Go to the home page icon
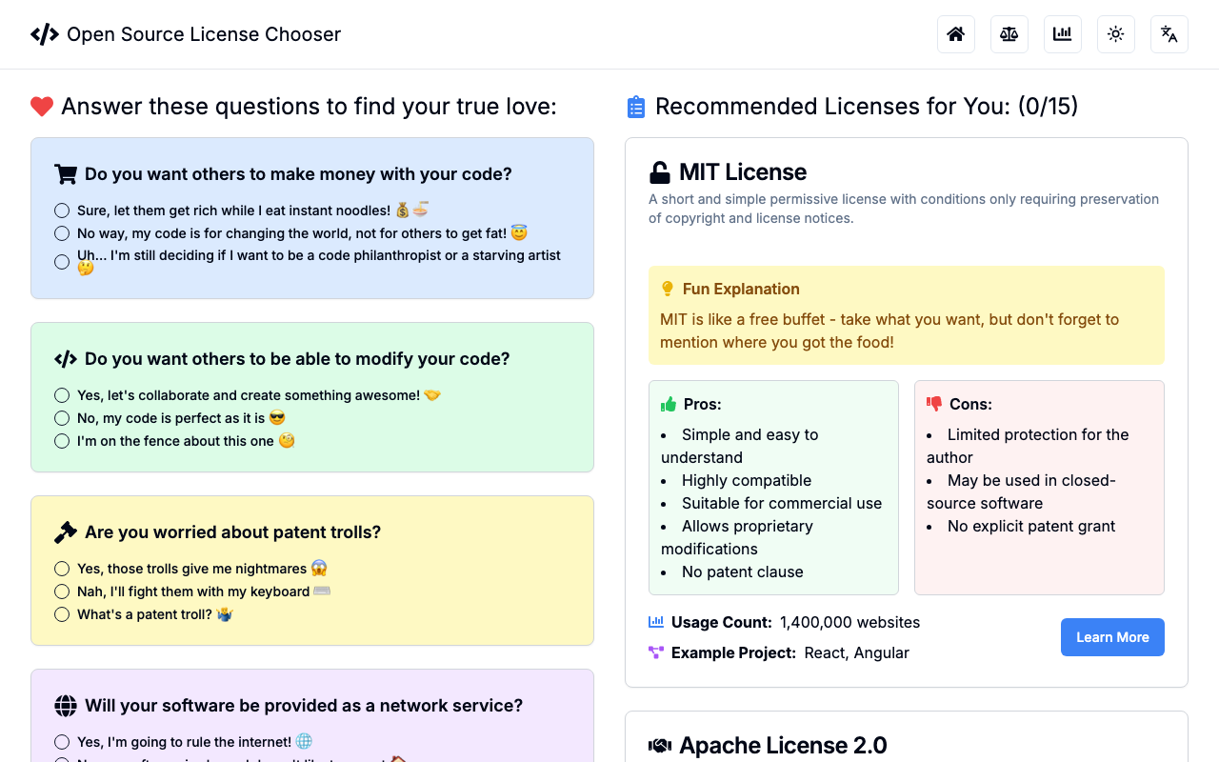The image size is (1219, 762). click(x=956, y=34)
